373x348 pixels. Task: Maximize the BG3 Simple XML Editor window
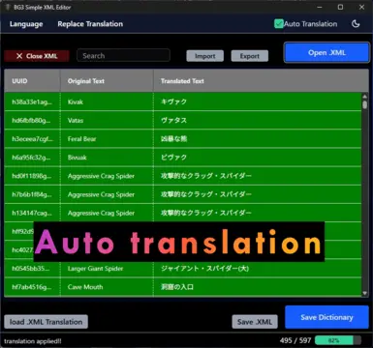point(340,7)
